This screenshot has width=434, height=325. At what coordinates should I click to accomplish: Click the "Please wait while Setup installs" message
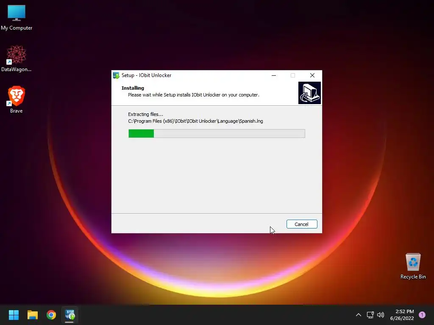[193, 95]
